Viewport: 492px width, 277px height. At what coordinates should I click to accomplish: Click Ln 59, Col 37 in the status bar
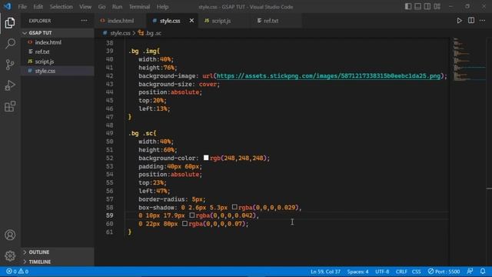coord(325,272)
